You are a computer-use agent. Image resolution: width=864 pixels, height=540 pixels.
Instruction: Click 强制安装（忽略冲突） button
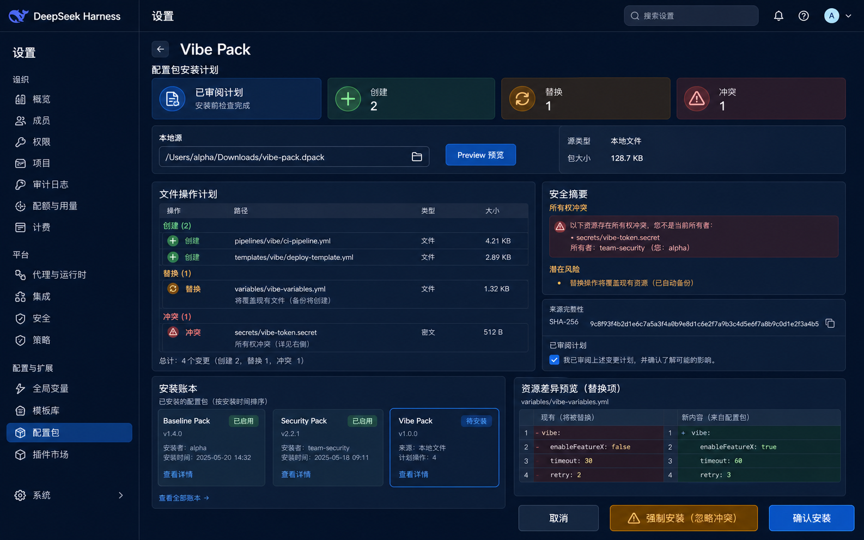[683, 518]
